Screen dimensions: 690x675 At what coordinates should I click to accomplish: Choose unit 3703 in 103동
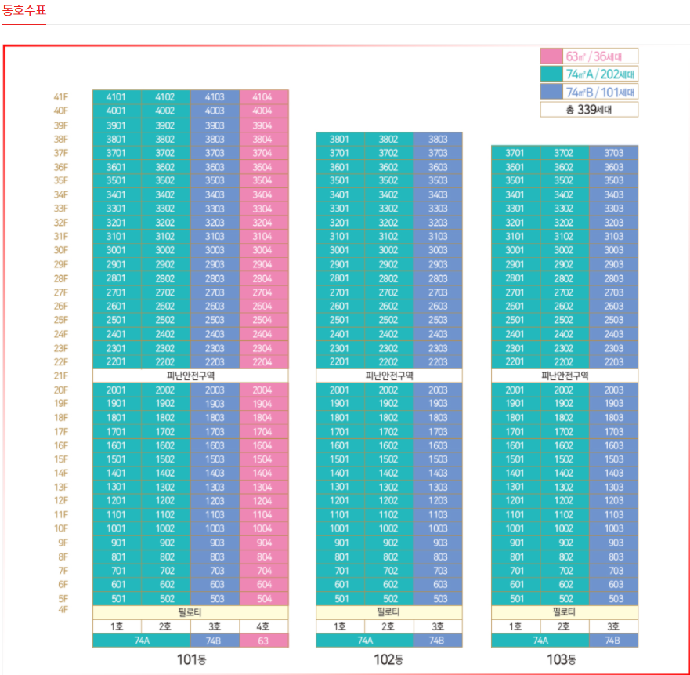(613, 153)
